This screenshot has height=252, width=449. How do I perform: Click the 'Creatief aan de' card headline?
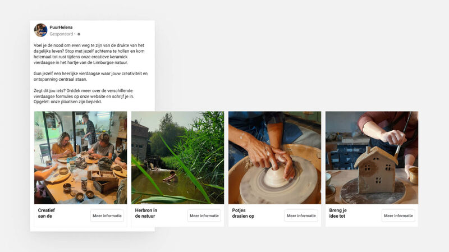pyautogui.click(x=47, y=213)
